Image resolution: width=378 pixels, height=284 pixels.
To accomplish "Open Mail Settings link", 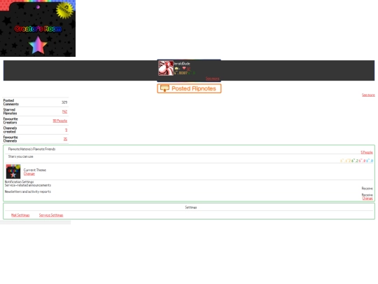I will click(20, 215).
